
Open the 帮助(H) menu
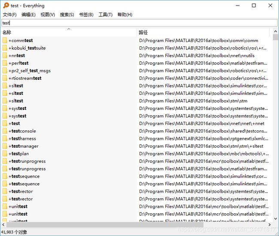125,15
